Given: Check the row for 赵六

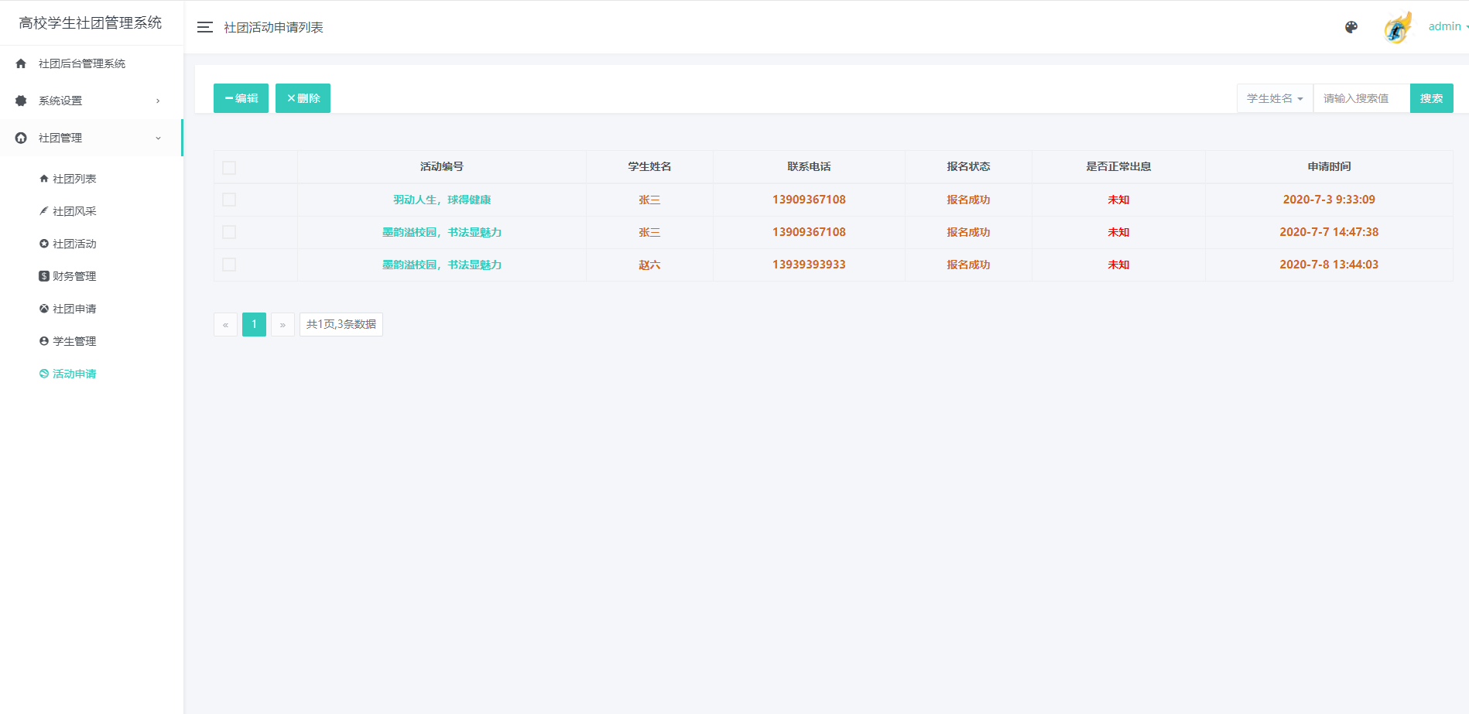Looking at the screenshot, I should [x=229, y=265].
